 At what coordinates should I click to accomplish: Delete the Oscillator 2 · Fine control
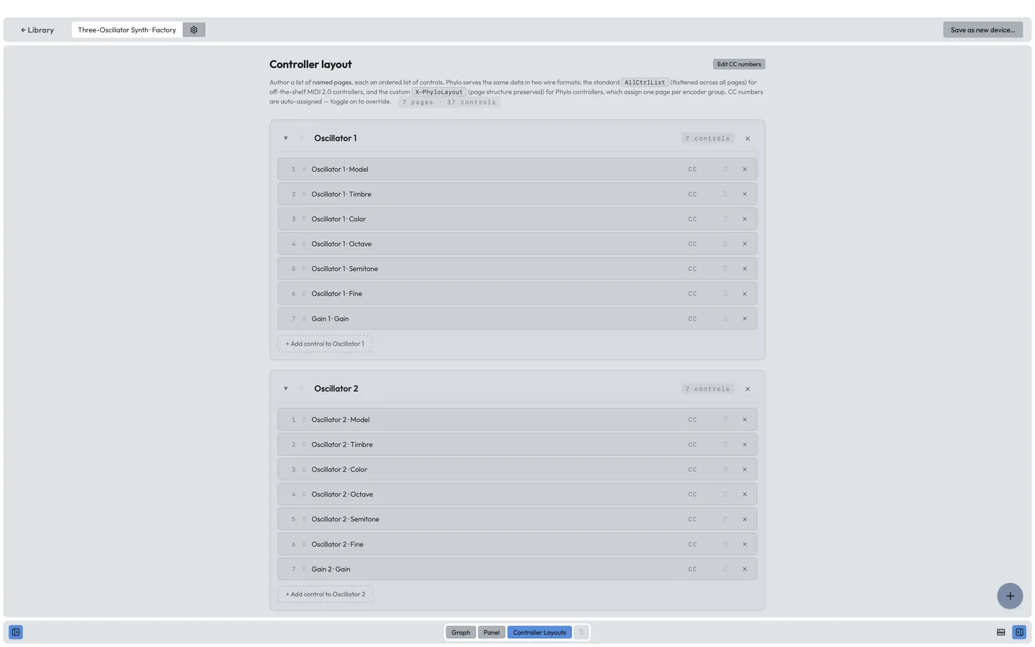pos(745,544)
